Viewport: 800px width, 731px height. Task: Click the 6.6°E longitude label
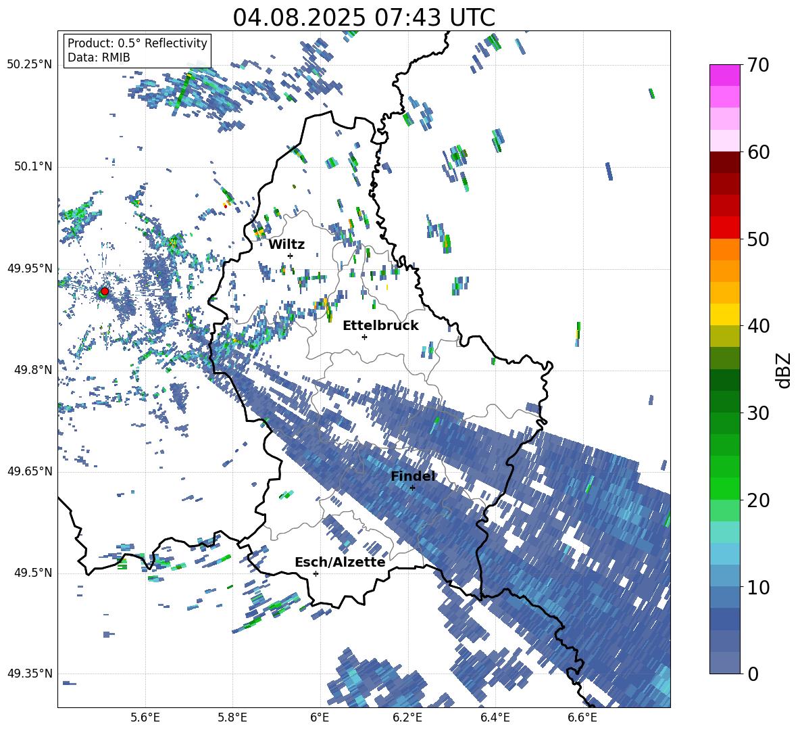[x=582, y=717]
